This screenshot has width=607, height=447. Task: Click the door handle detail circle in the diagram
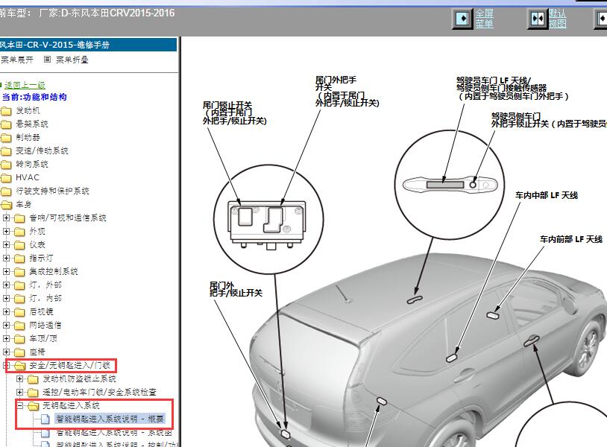point(450,185)
